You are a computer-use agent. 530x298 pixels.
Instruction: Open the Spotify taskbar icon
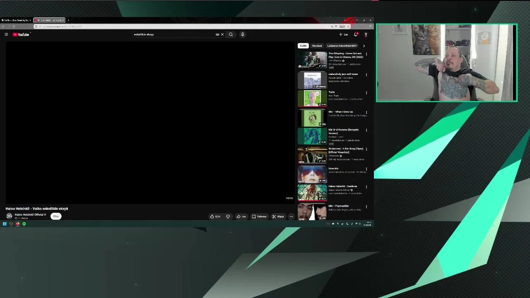24,224
